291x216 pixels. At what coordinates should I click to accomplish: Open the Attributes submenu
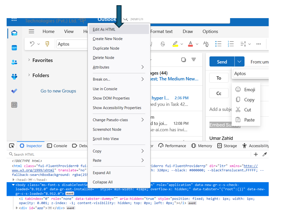119,67
